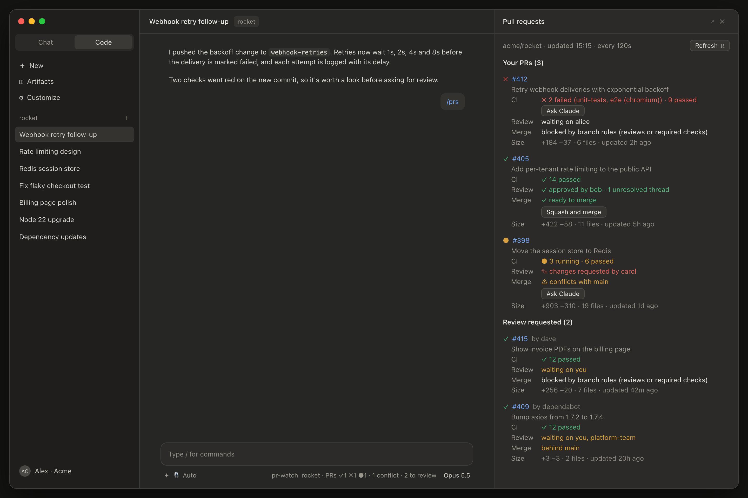The height and width of the screenshot is (498, 748).
Task: Click the Refresh button
Action: (710, 45)
